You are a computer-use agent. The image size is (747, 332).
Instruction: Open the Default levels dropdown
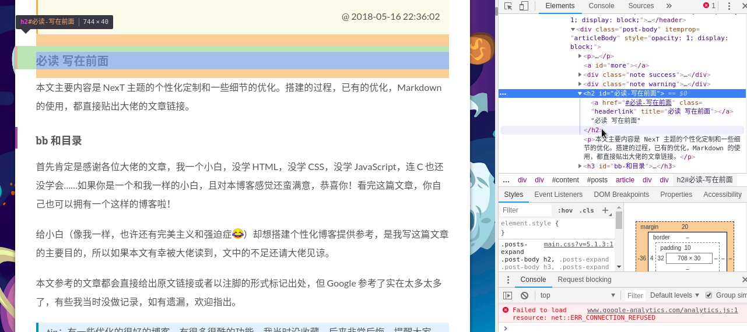point(675,295)
